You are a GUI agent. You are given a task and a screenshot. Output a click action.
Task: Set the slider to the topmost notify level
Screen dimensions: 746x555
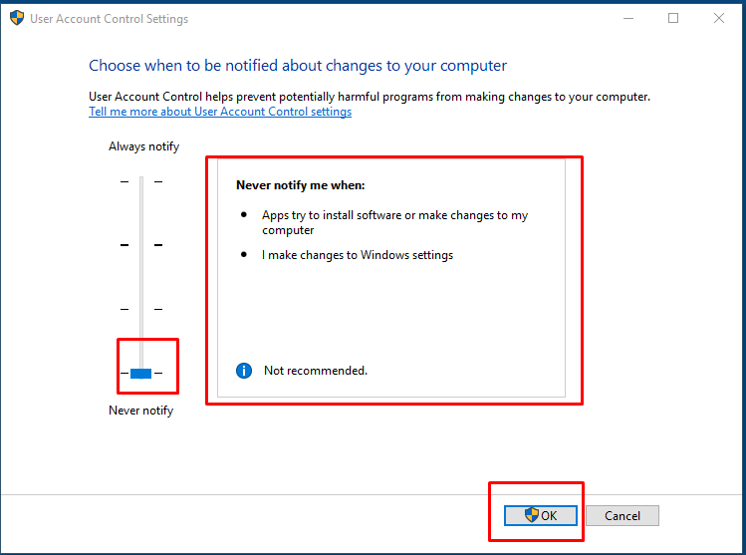click(x=140, y=181)
